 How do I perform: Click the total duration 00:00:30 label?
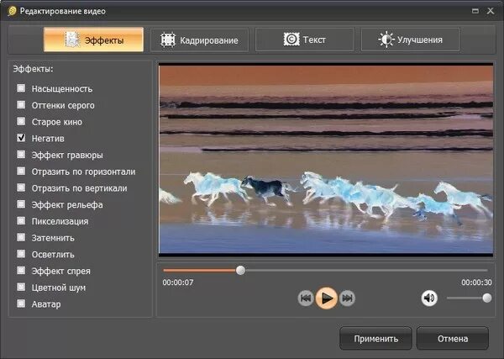click(476, 282)
